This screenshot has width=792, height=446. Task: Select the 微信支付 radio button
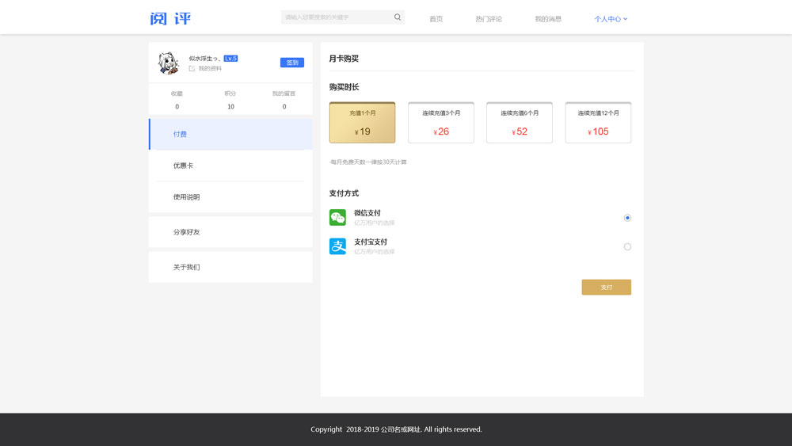pos(627,218)
